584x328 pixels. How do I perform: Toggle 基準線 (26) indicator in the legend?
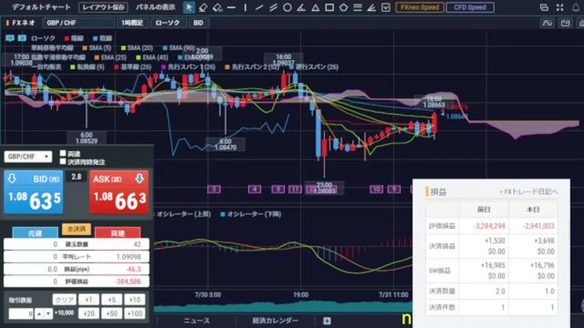(133, 67)
